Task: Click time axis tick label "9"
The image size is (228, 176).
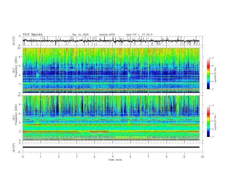Action: [x=184, y=157]
